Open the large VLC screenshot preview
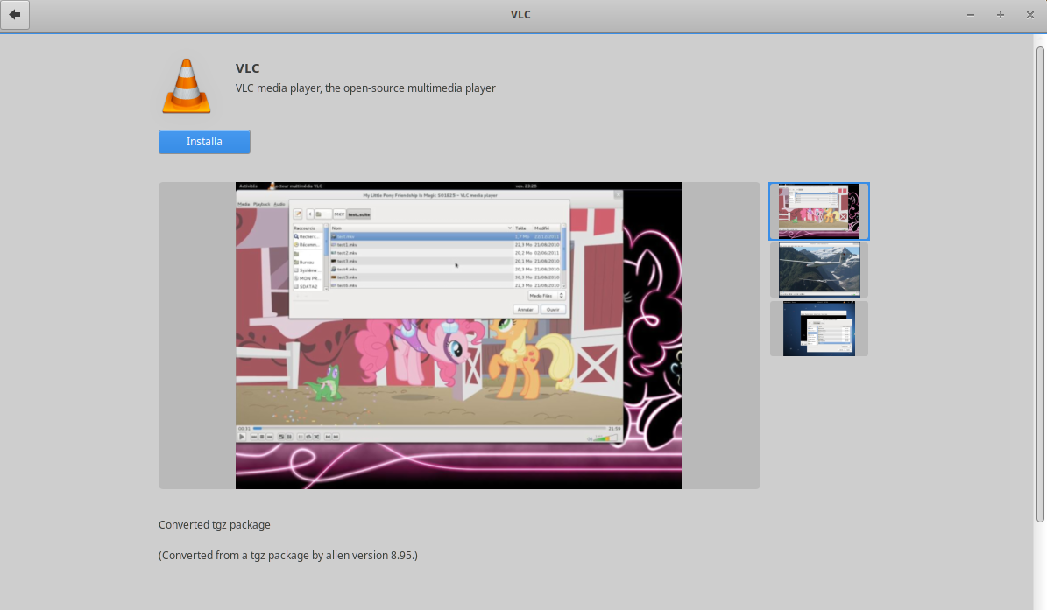This screenshot has height=610, width=1047. (x=459, y=335)
